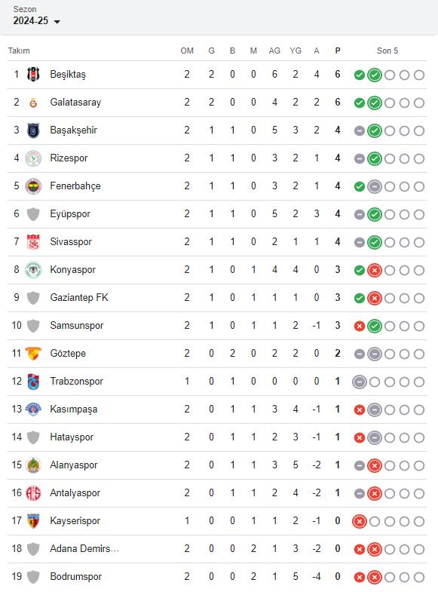The height and width of the screenshot is (592, 438).
Task: Open the 2024-25 season dropdown
Action: pos(37,21)
